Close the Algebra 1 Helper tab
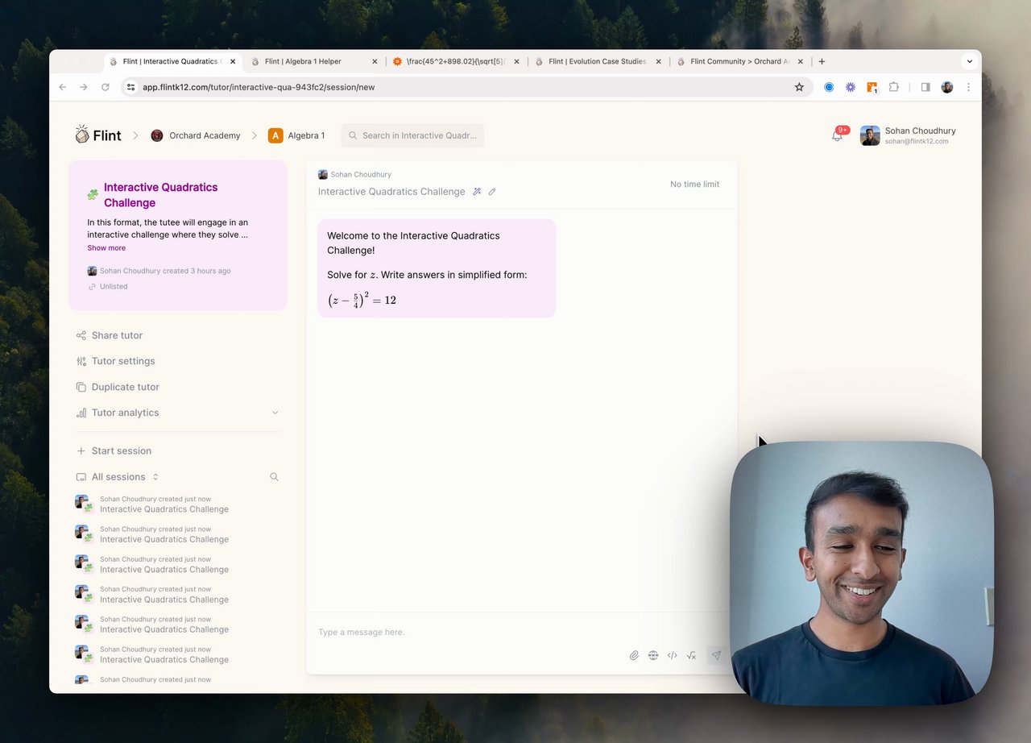1031x743 pixels. pos(375,61)
